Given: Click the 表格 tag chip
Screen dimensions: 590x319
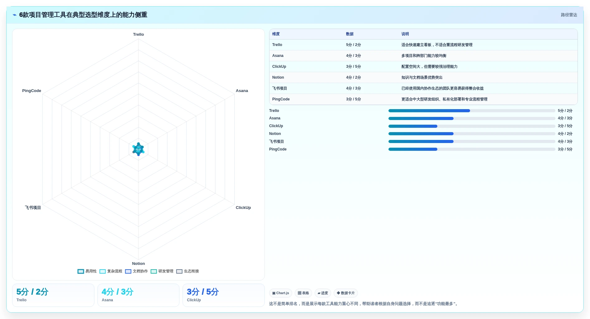Looking at the screenshot, I should pos(303,293).
